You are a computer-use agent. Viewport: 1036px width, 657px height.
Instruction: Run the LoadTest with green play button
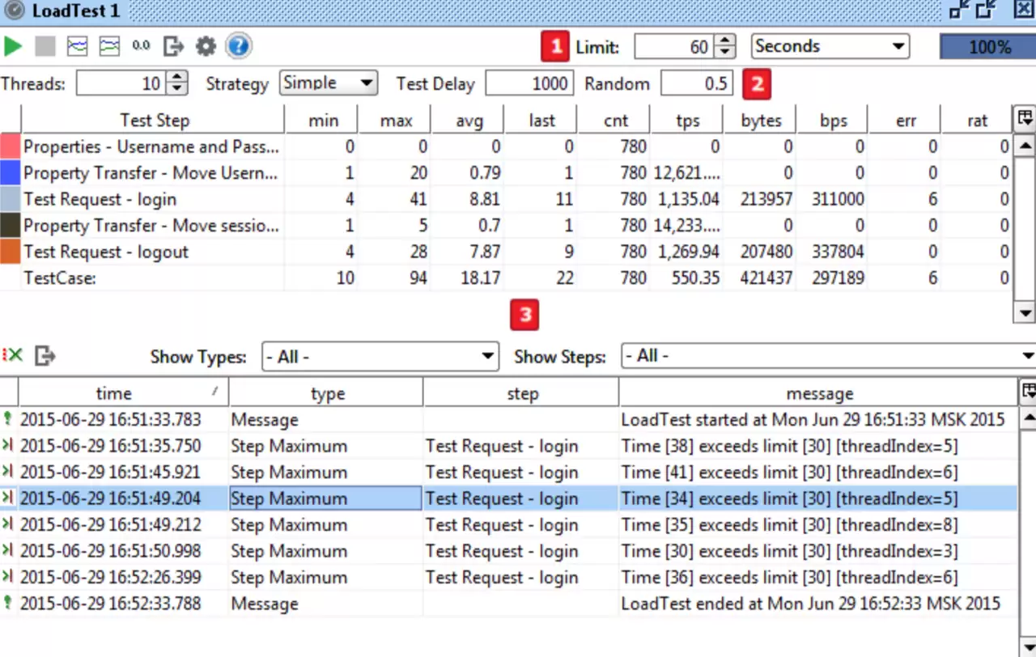(x=13, y=46)
